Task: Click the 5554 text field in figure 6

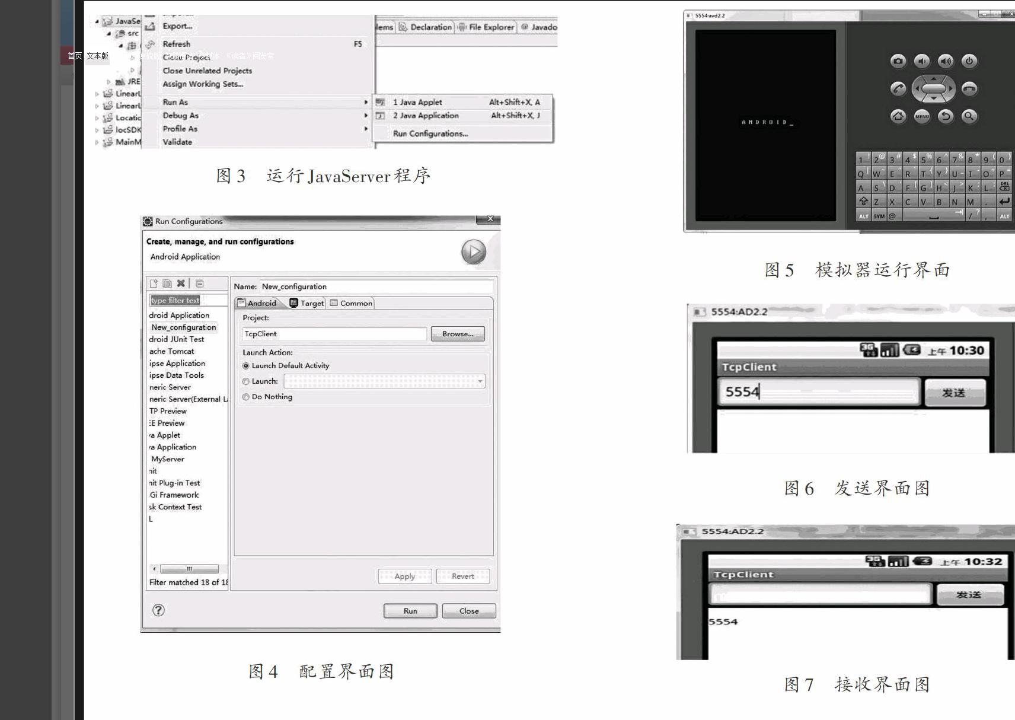Action: (818, 391)
